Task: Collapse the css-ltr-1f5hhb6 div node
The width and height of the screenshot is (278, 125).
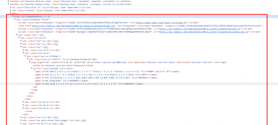Action: coord(25,56)
